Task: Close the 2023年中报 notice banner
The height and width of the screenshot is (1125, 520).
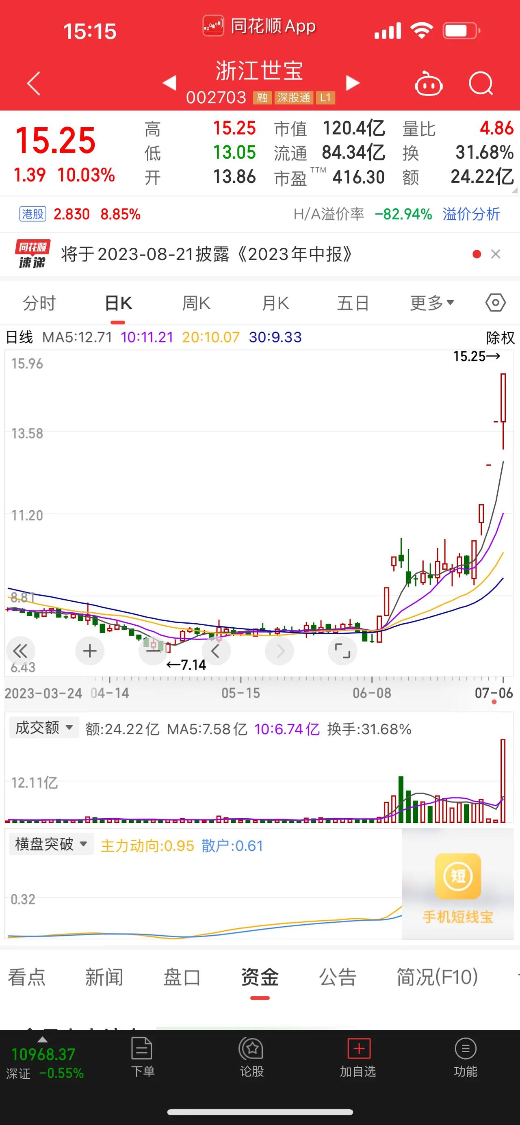Action: click(496, 254)
